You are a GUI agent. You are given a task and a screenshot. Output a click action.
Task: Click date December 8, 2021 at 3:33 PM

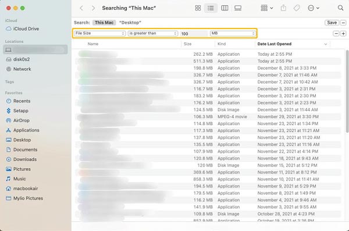coord(287,68)
